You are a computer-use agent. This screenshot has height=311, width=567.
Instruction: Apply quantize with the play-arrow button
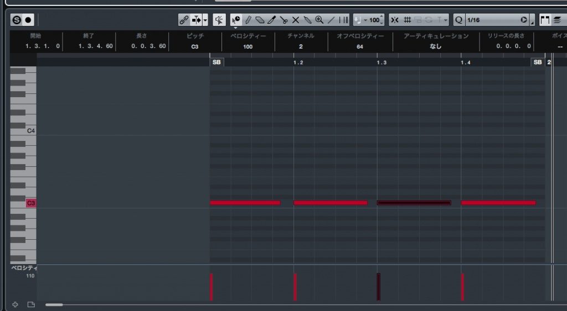524,20
